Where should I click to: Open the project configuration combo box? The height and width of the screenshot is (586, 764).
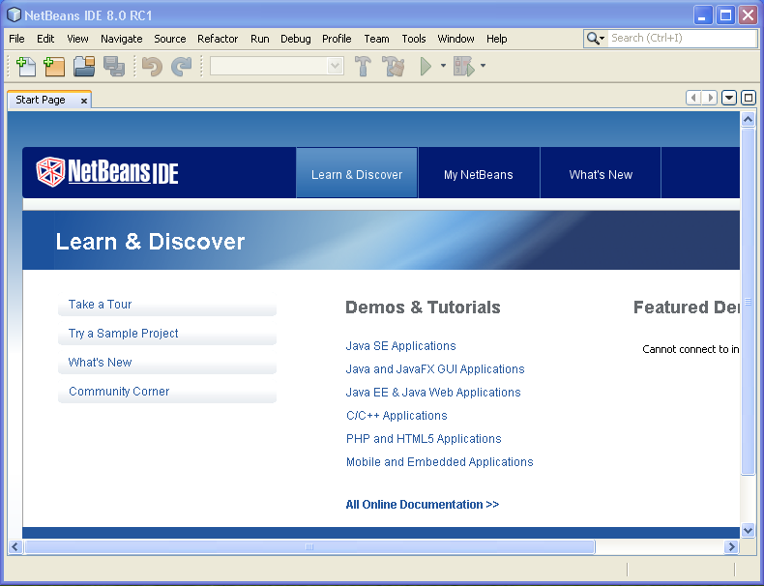coord(277,66)
